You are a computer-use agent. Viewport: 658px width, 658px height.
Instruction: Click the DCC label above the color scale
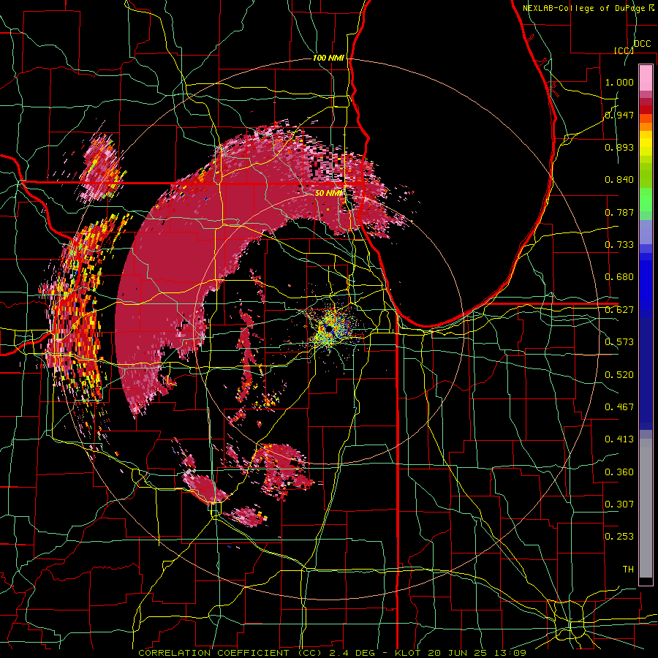point(642,44)
